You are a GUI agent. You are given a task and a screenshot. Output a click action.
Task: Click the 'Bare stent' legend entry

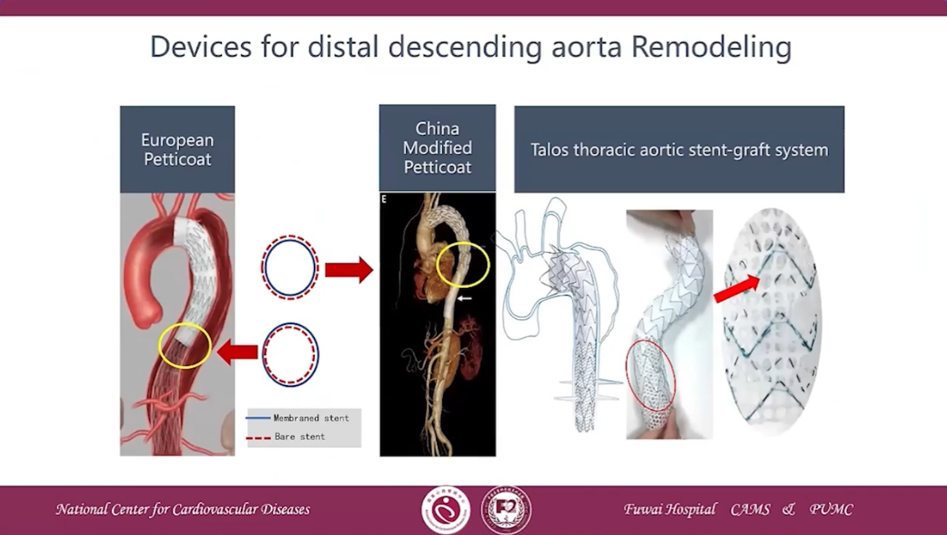[286, 436]
